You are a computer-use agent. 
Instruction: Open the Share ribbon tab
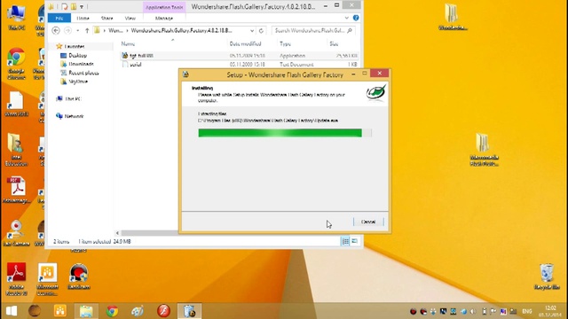pyautogui.click(x=106, y=18)
